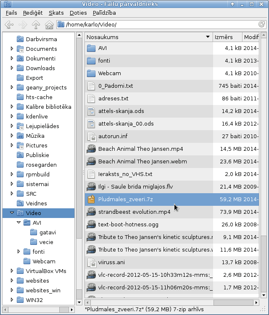The width and height of the screenshot is (269, 315).
Task: Click the location path input field
Action: coord(161,25)
